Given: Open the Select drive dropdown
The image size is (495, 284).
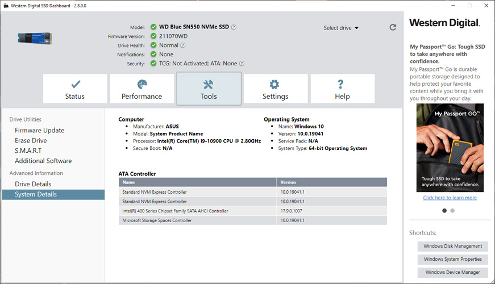Looking at the screenshot, I should (341, 28).
